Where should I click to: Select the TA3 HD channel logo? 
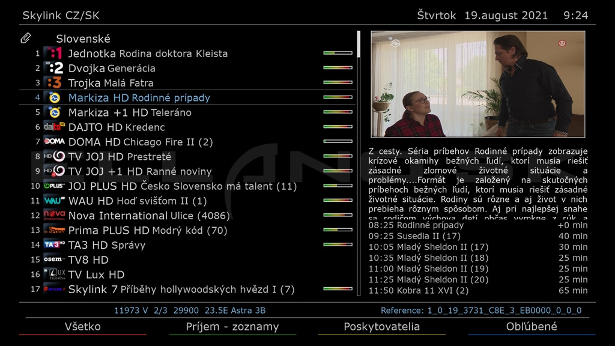[x=54, y=245]
